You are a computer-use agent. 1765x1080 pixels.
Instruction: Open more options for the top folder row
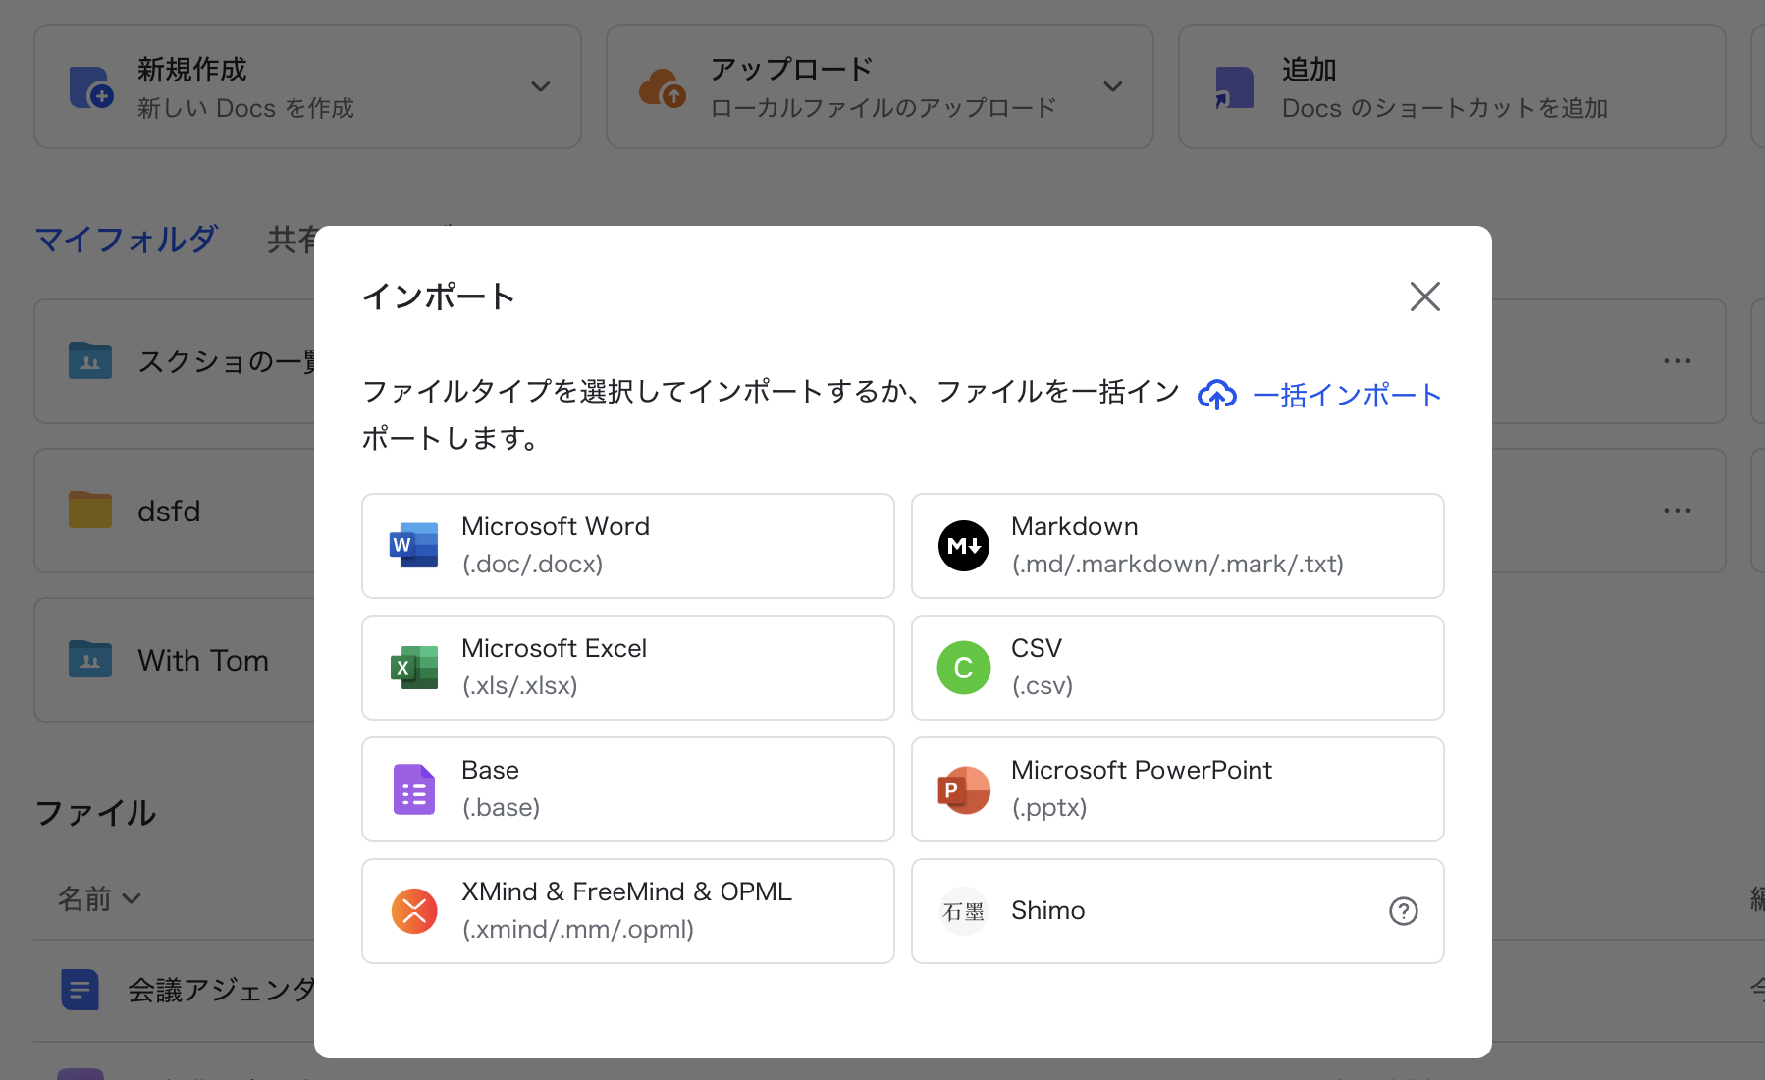[1678, 361]
